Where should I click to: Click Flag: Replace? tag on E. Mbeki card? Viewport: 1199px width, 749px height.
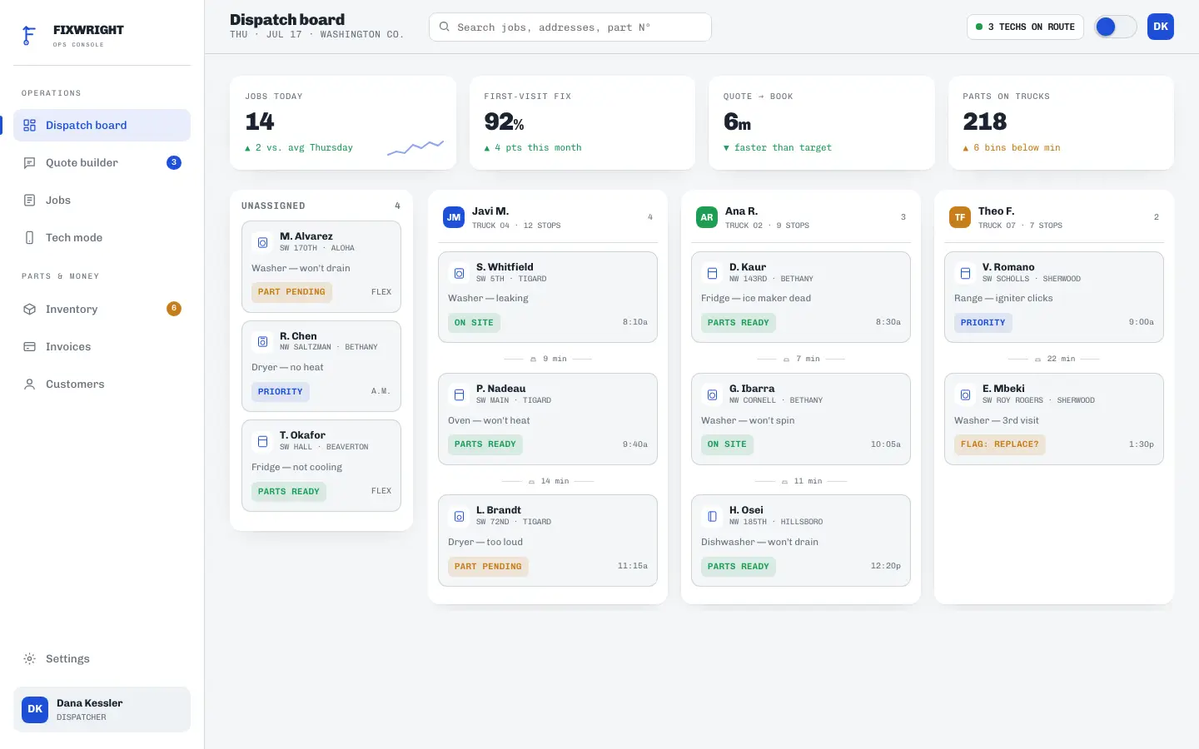pyautogui.click(x=1000, y=444)
